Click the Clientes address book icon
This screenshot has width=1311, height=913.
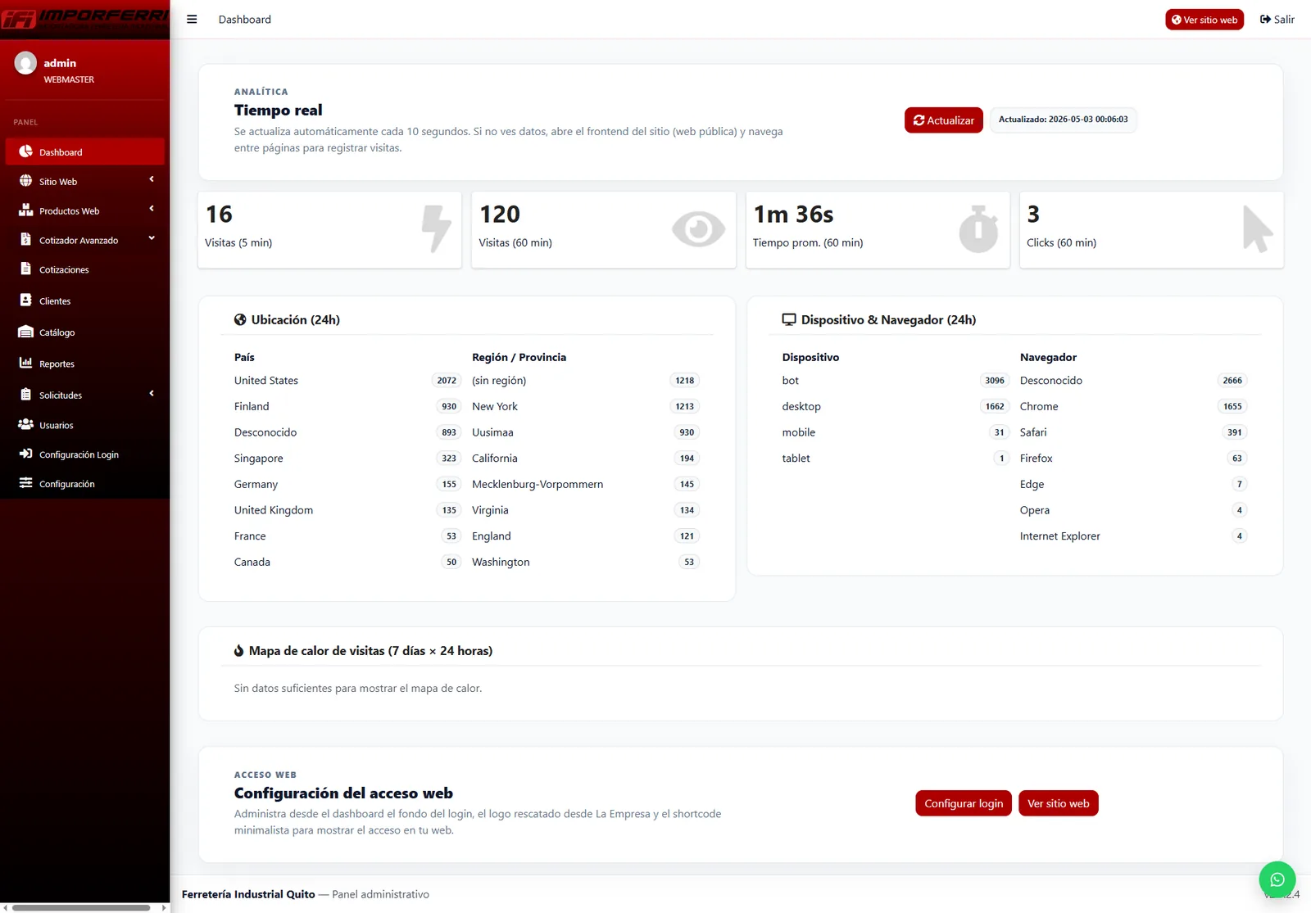25,300
